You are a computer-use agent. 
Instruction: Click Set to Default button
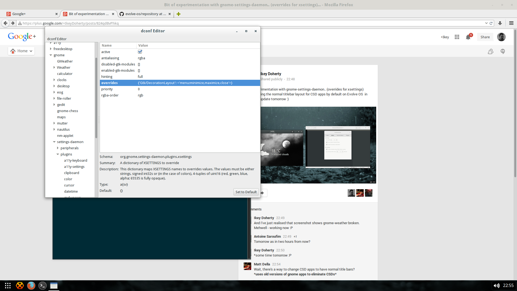coord(246,192)
